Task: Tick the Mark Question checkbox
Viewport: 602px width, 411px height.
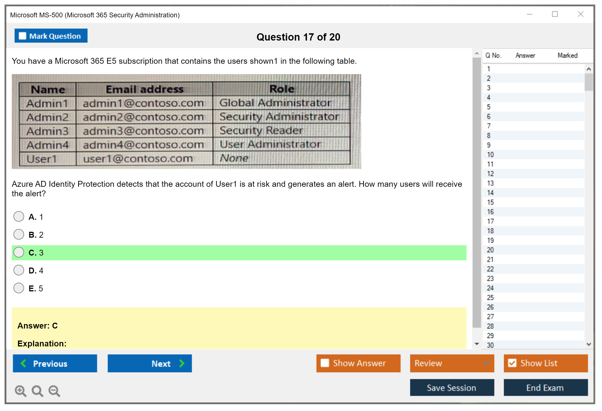Action: 22,36
